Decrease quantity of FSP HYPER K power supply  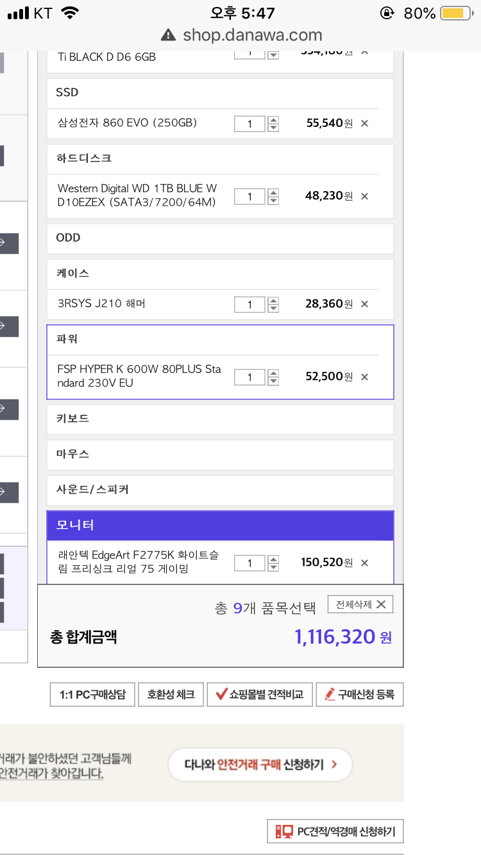273,381
